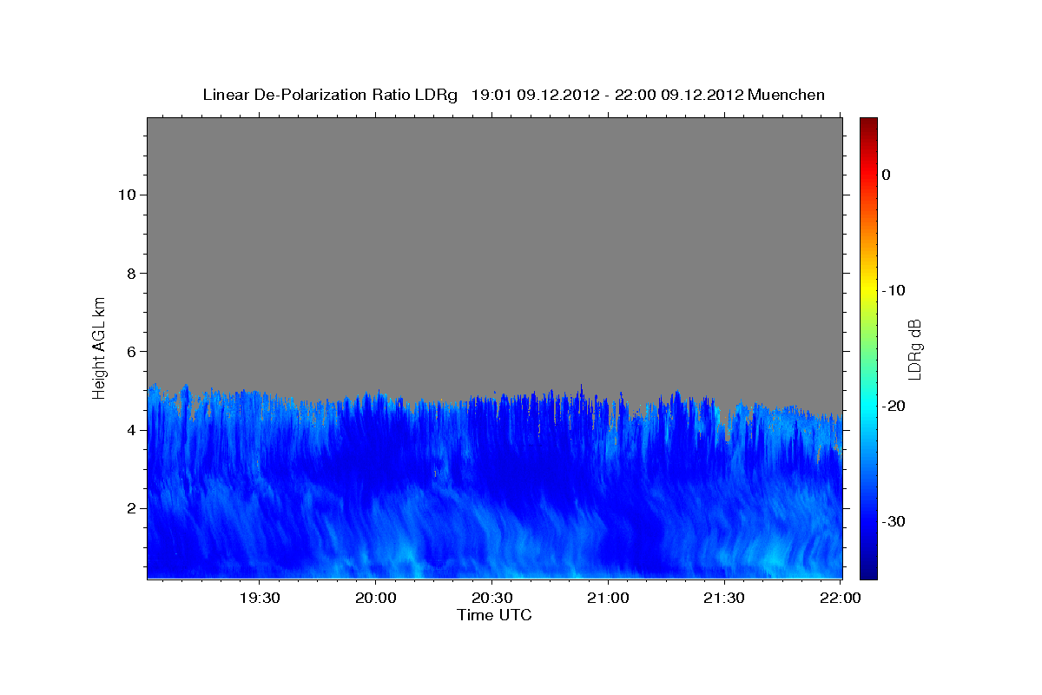Pick the green region of the colorbar
Viewport: 1042px width, 695px height.
(x=868, y=347)
